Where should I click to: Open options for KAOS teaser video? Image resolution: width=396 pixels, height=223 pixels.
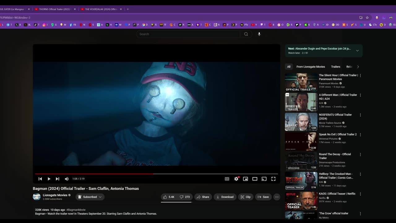coord(360,194)
